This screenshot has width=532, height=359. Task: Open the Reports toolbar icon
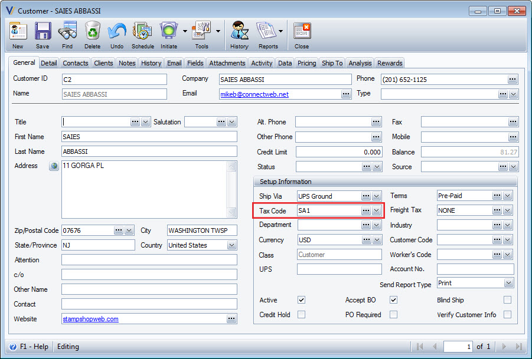click(x=267, y=31)
